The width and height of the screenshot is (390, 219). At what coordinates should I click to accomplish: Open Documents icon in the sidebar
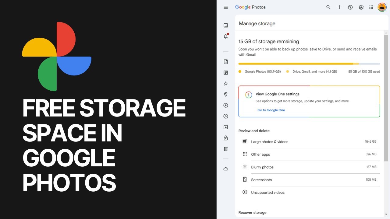tap(226, 73)
